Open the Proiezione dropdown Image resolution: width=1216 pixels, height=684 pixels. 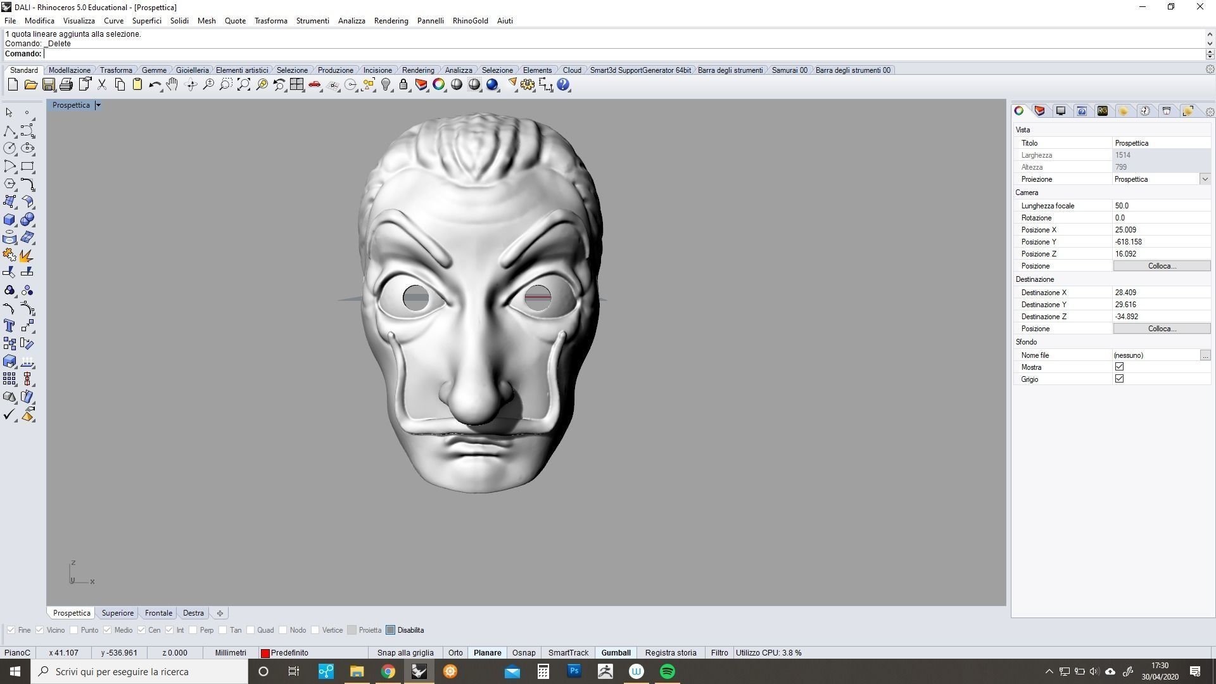click(x=1205, y=179)
